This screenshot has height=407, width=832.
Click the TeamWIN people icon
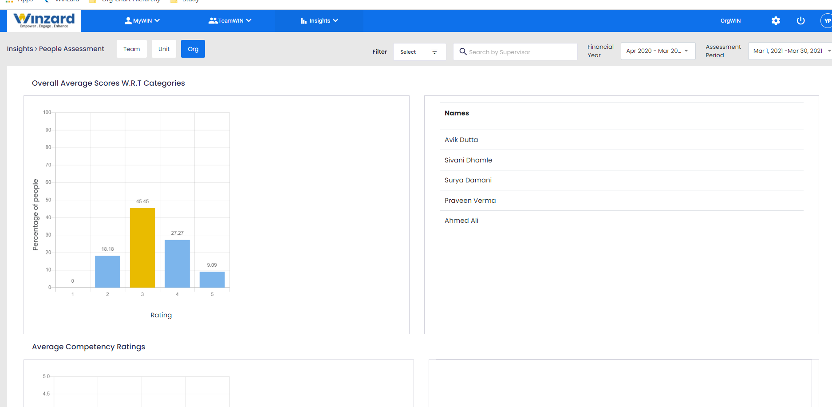coord(213,20)
